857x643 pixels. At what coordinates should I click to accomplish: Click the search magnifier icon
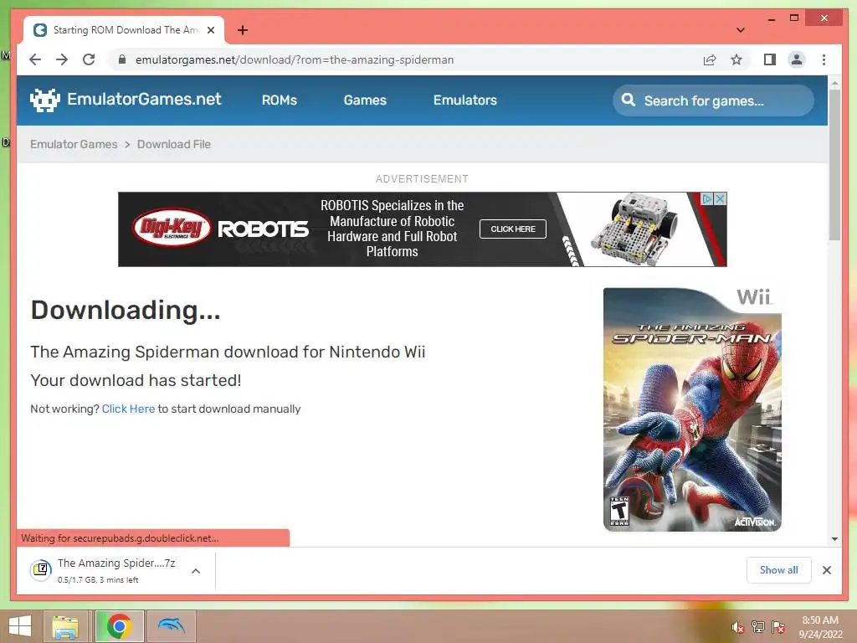[629, 100]
